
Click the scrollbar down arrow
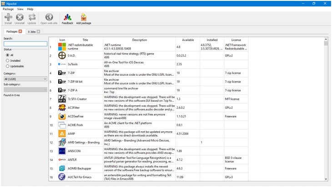(x=326, y=179)
